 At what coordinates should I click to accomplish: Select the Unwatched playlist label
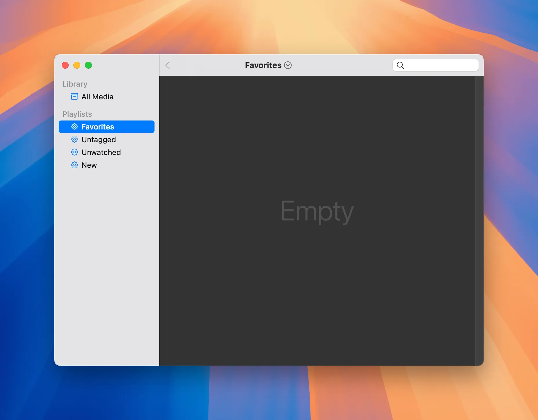click(x=101, y=152)
